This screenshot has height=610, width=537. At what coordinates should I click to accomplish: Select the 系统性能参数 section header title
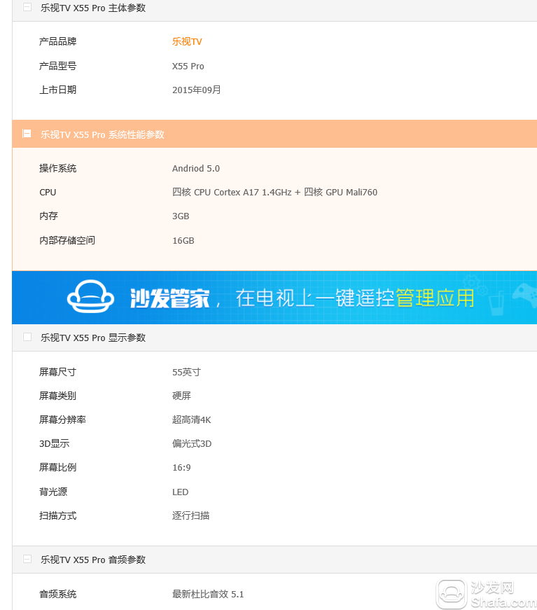(x=102, y=134)
